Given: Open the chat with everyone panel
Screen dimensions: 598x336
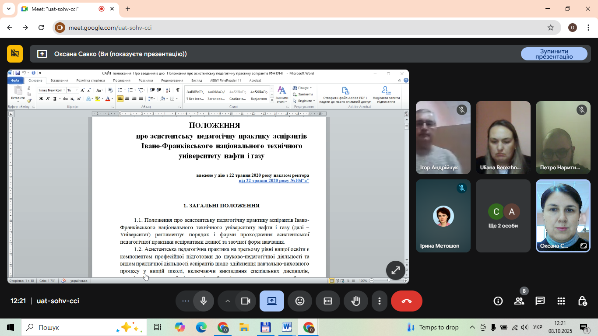Looking at the screenshot, I should (540, 301).
